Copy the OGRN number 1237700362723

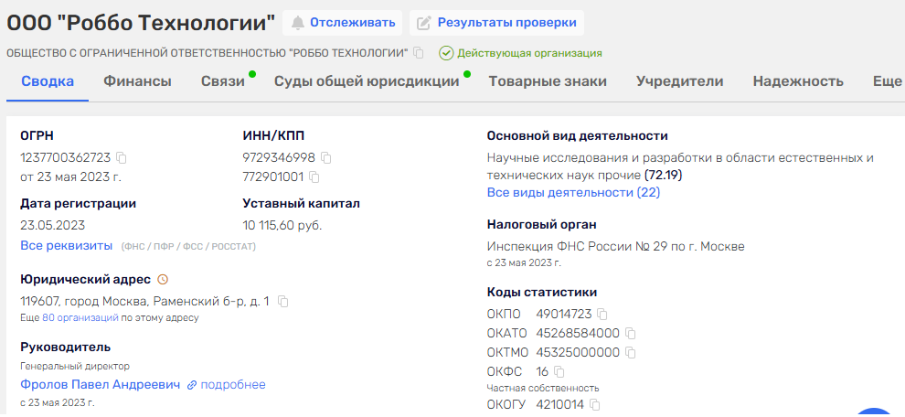[122, 157]
